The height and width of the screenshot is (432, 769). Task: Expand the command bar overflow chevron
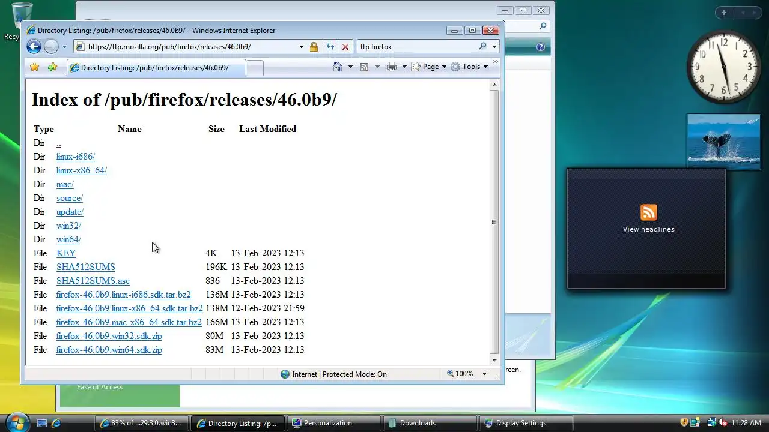496,62
